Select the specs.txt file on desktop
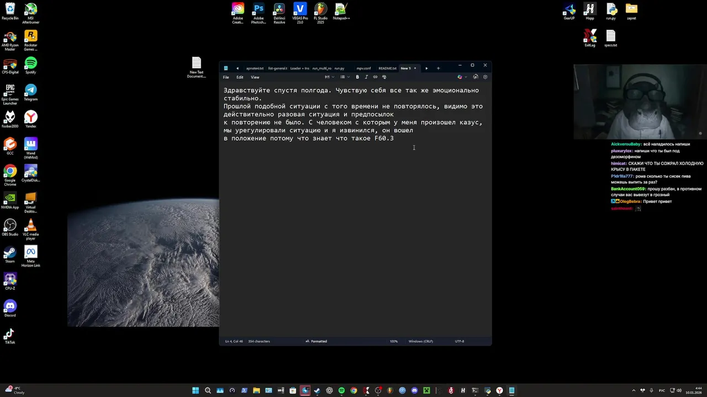Screen dimensions: 707x397 tap(610, 39)
